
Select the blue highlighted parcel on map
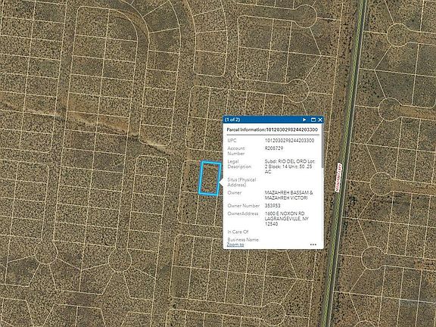coord(210,179)
